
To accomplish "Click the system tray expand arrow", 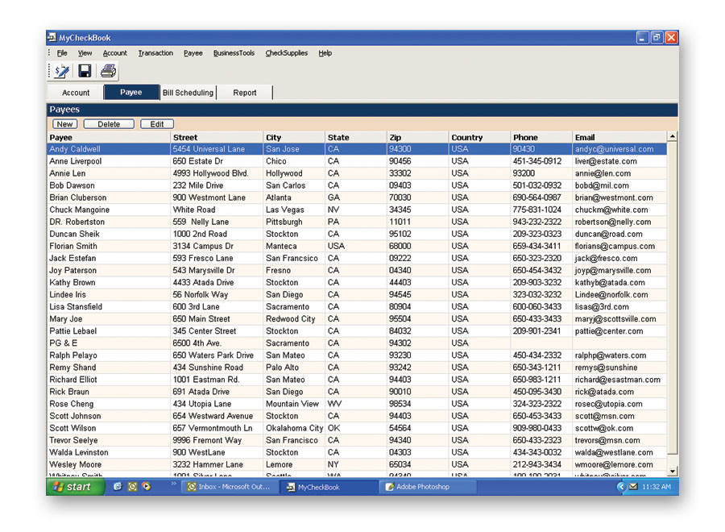I will pos(621,487).
